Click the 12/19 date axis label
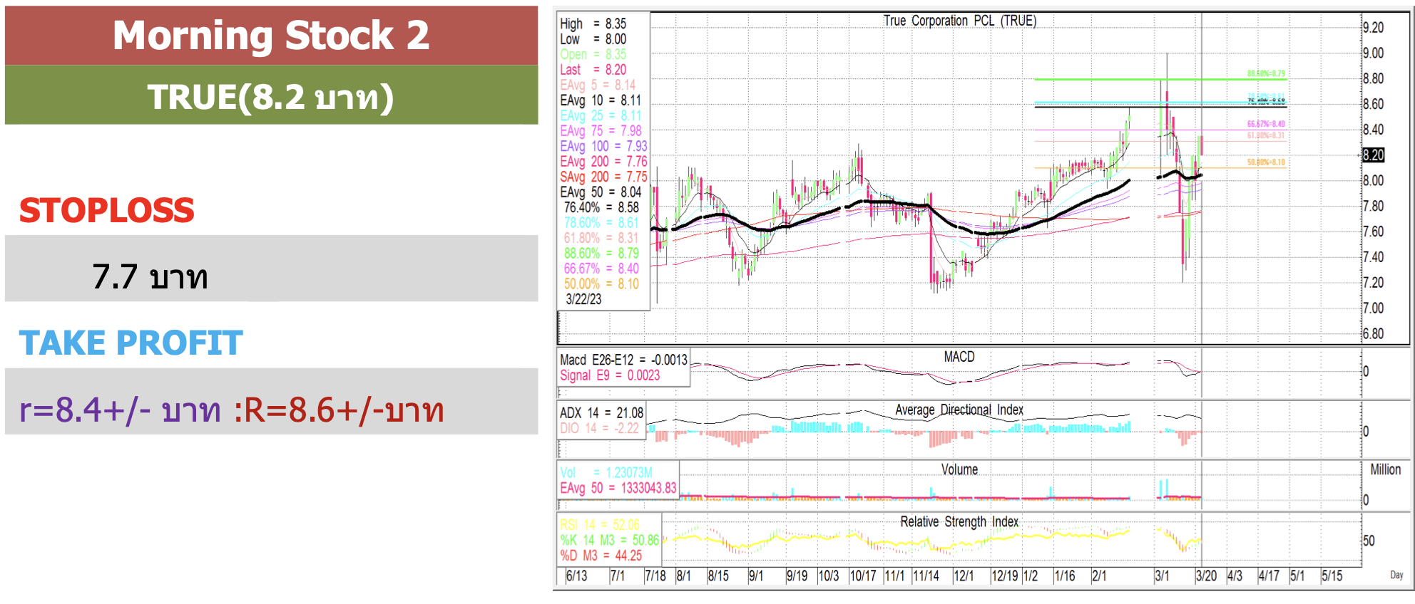This screenshot has width=1415, height=604. point(1005,576)
